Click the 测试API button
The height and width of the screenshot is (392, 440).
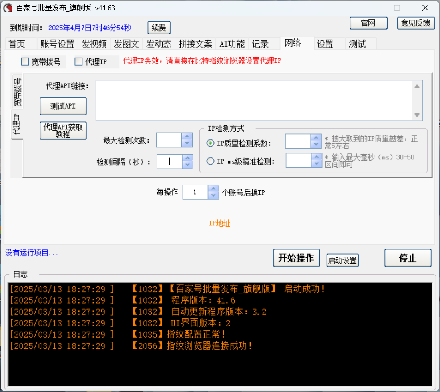(63, 106)
